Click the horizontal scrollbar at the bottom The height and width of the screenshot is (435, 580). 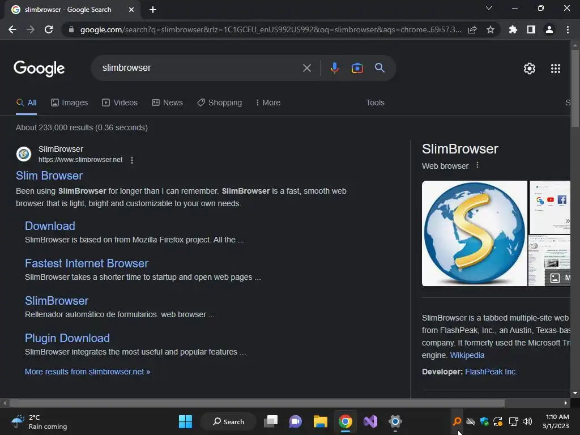tap(257, 403)
